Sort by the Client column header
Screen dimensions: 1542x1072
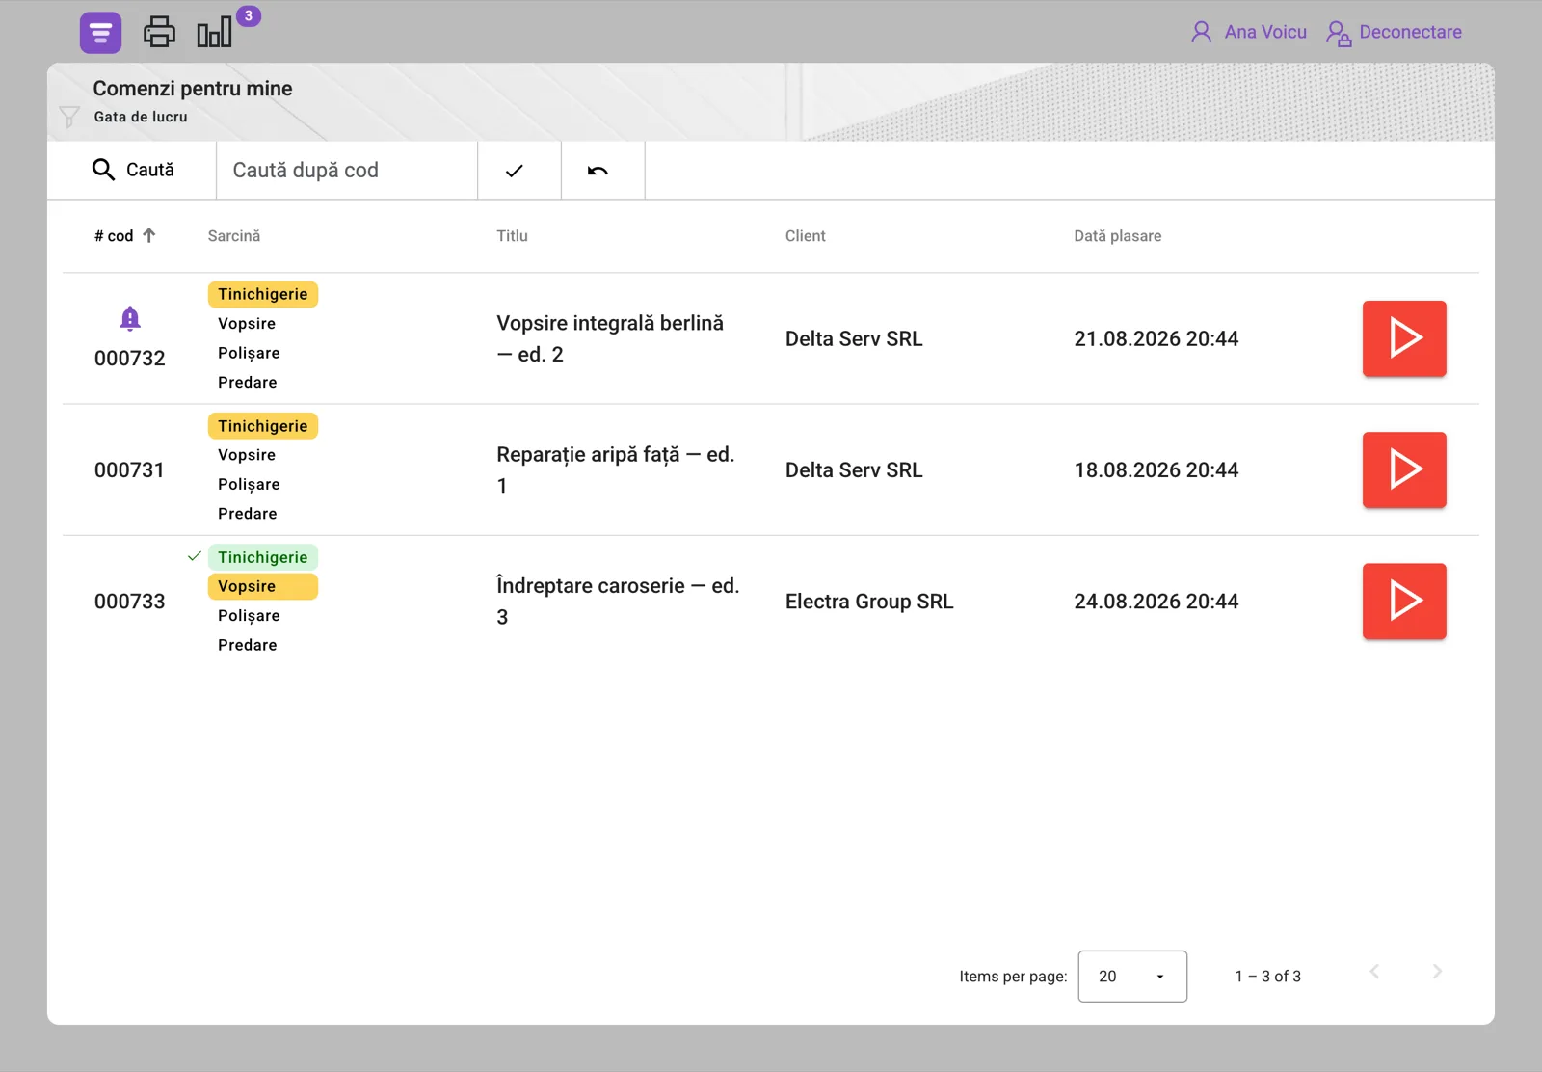coord(805,236)
